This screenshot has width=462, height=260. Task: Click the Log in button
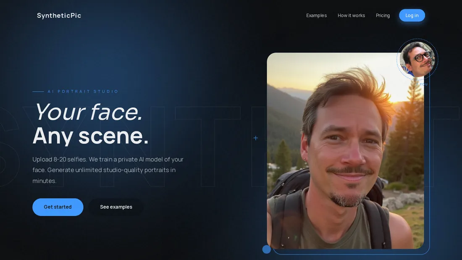(x=412, y=15)
